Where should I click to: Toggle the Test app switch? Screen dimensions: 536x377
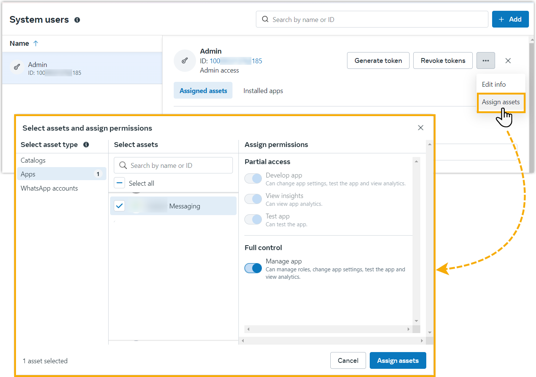(x=253, y=220)
